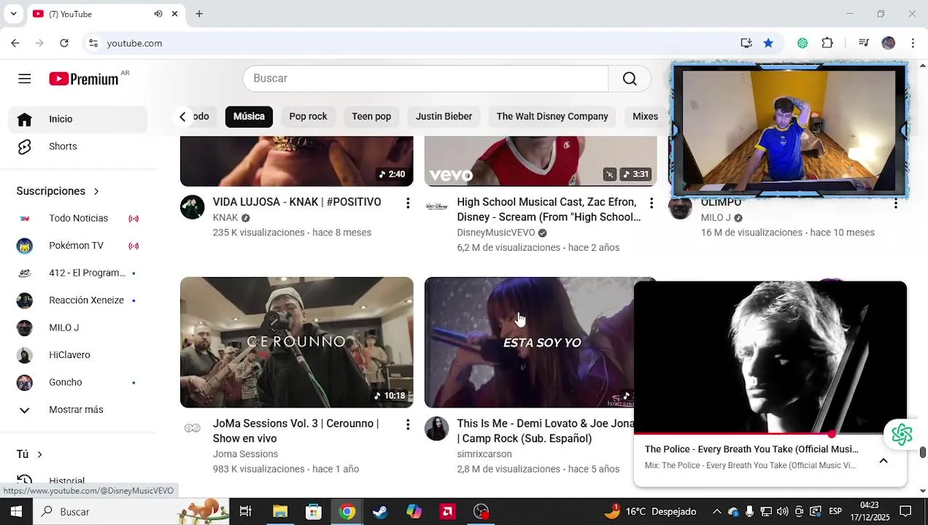Expand Mostrar más in subscriptions
The image size is (928, 525).
(78, 410)
